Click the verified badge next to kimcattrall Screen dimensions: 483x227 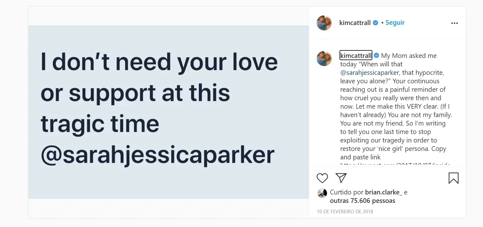375,22
